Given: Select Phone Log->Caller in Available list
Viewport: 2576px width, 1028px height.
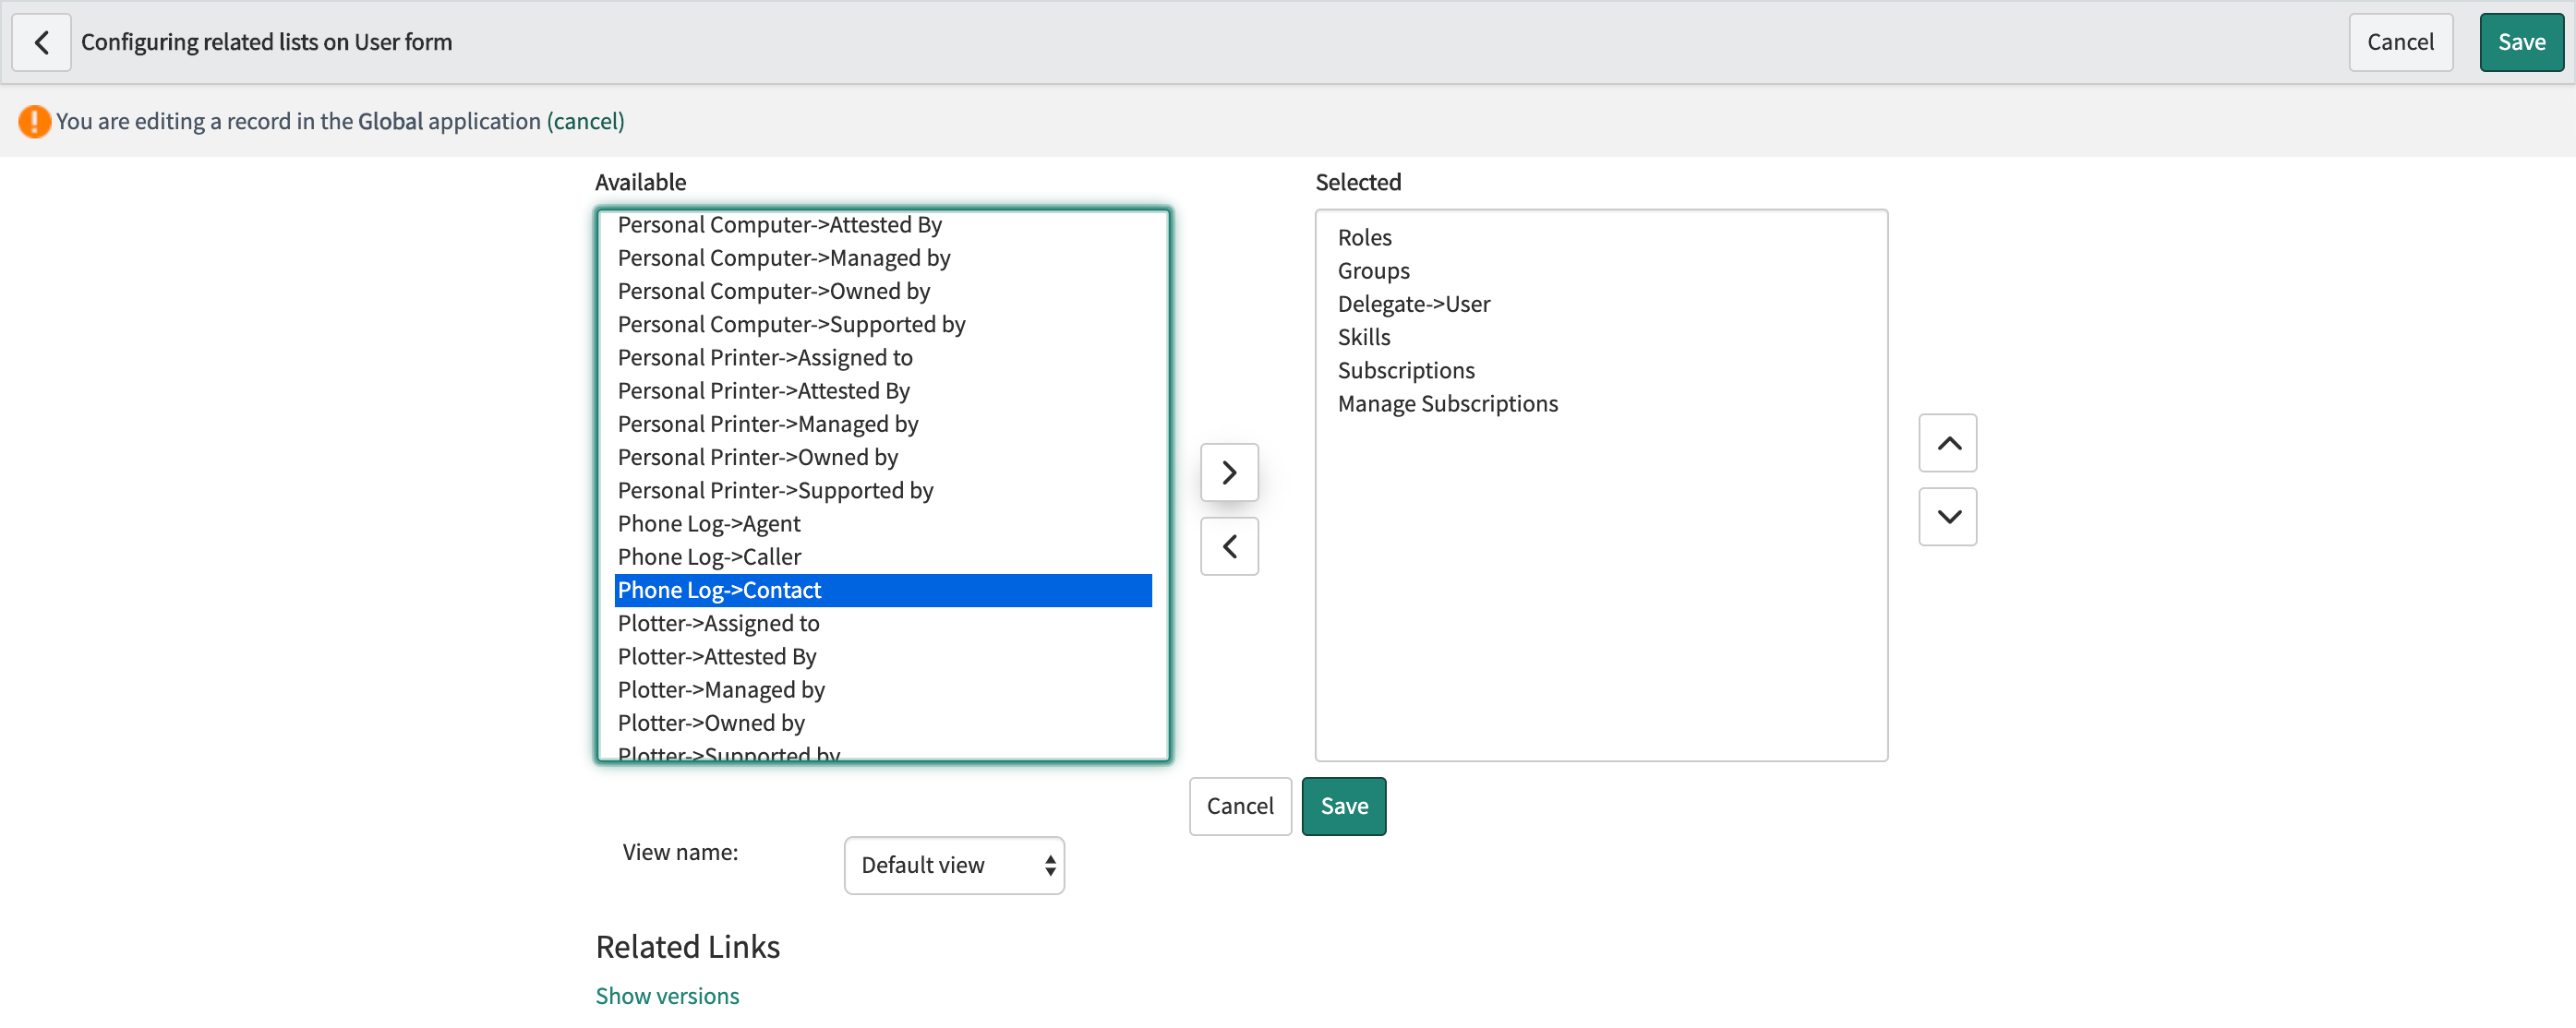Looking at the screenshot, I should tap(709, 556).
